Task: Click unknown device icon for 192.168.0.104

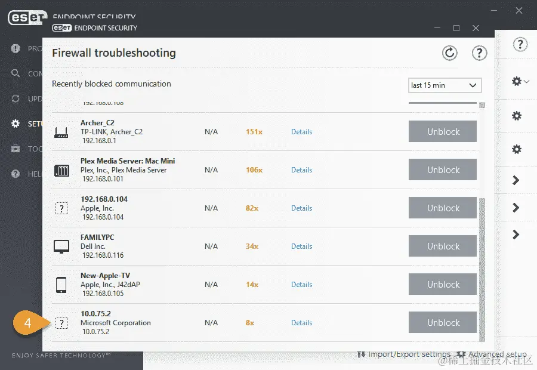Action: [61, 208]
